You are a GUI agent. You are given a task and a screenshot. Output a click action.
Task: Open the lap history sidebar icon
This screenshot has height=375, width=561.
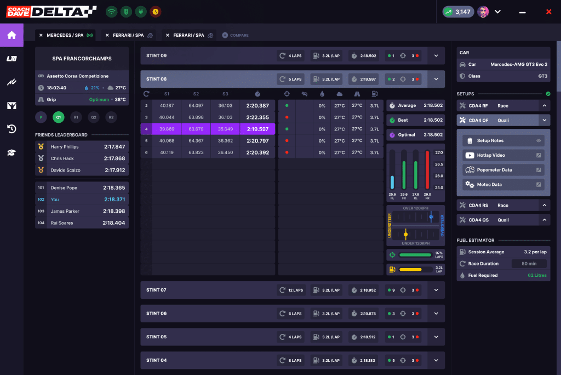point(12,129)
